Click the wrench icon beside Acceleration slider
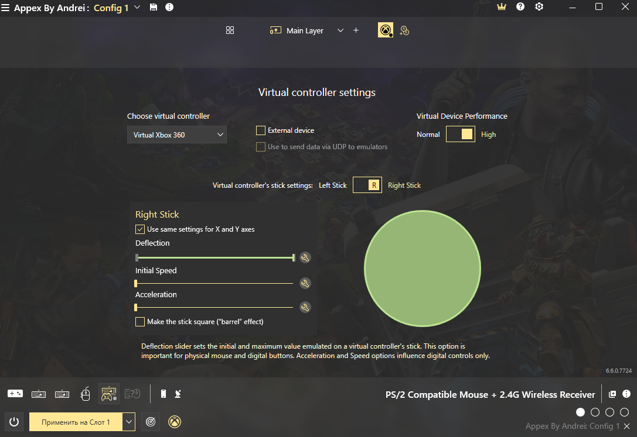Screen dimensions: 637x437 [x=305, y=307]
